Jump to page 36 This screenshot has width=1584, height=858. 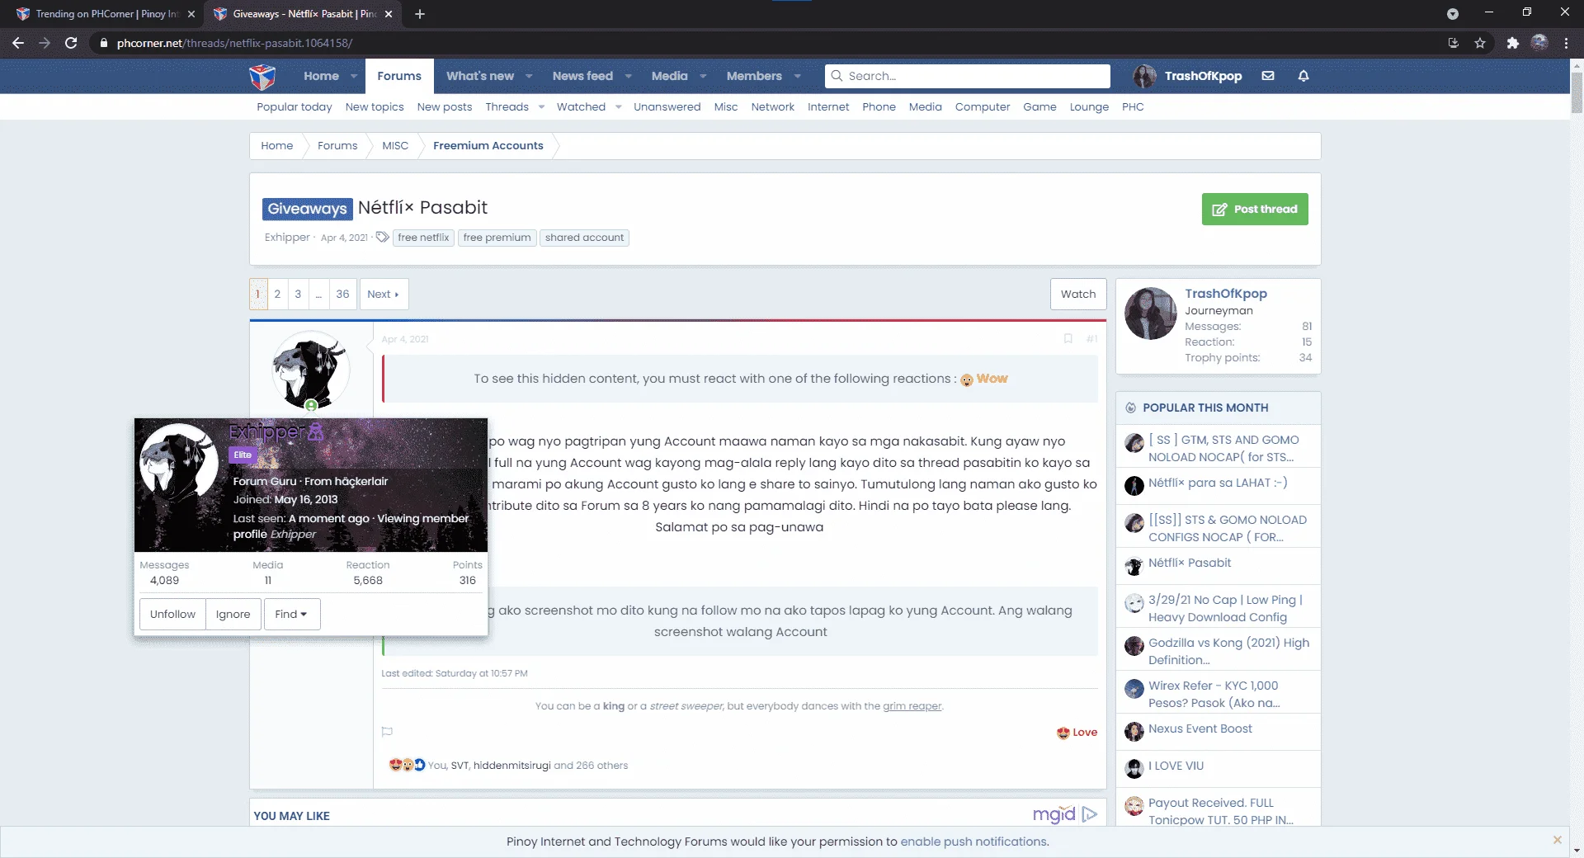point(342,294)
